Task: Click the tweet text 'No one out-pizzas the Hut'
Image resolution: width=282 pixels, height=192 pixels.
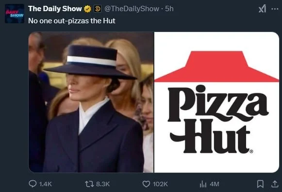Action: click(72, 21)
